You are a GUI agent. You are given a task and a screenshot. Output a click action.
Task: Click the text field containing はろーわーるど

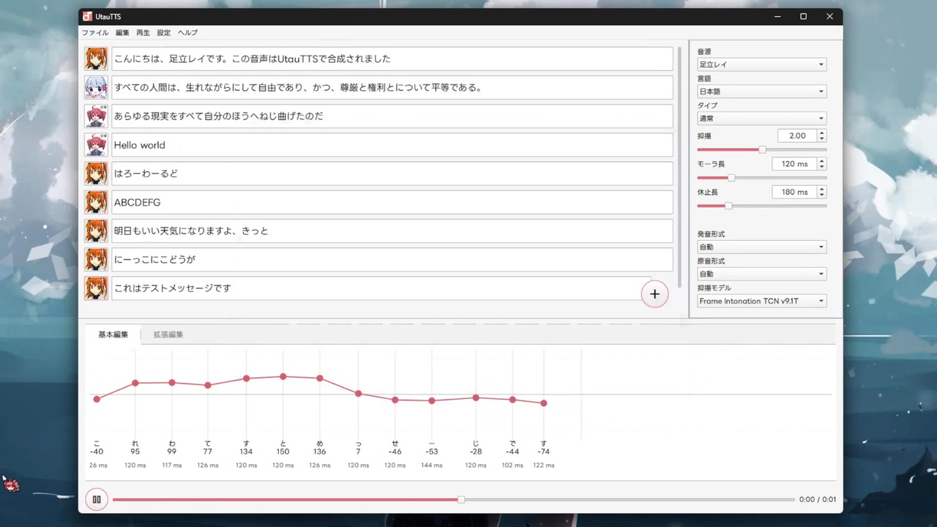point(392,173)
